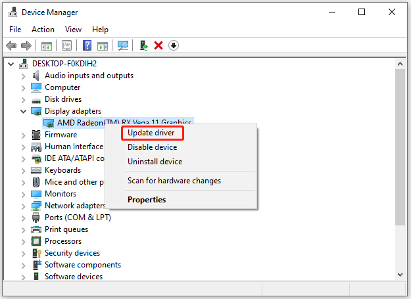Click the Disk drives icon
Viewport: 411px width, 299px height.
(36, 101)
